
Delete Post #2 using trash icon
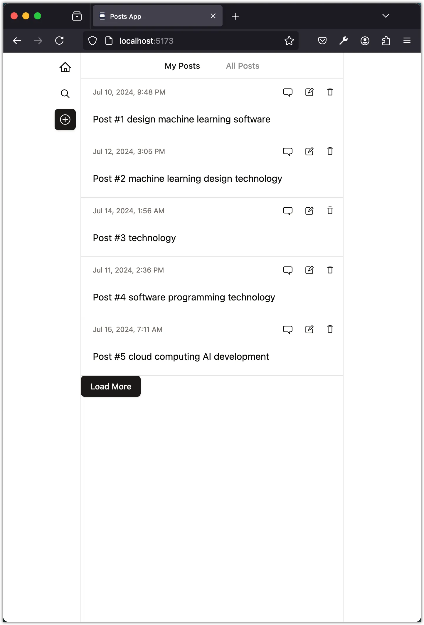330,151
